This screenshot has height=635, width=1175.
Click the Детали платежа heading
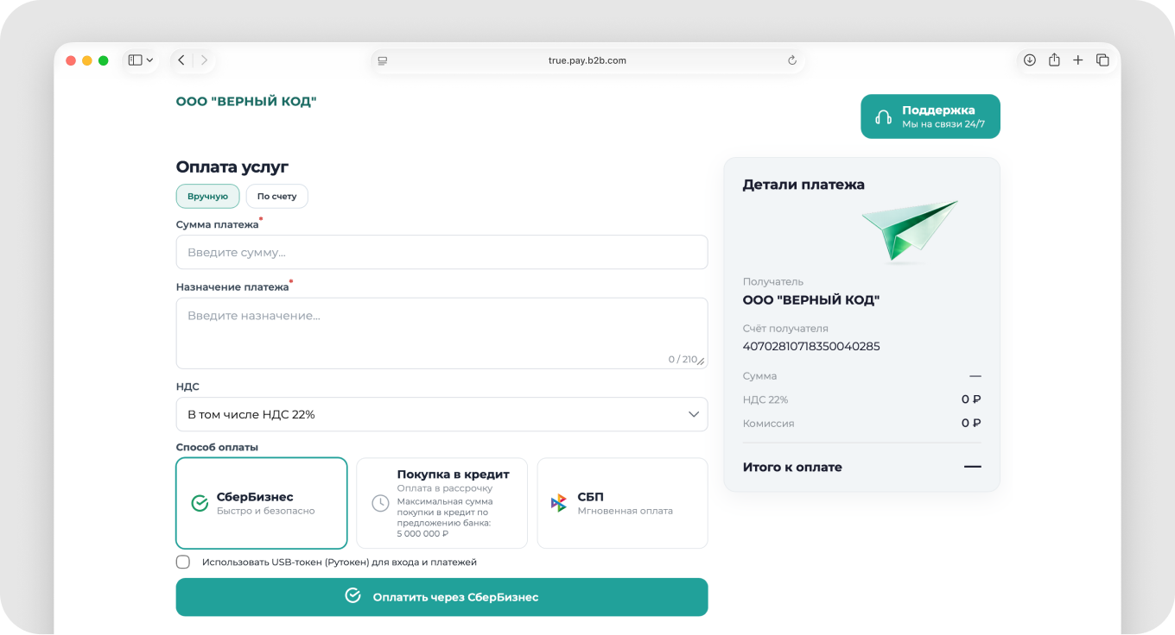[803, 185]
